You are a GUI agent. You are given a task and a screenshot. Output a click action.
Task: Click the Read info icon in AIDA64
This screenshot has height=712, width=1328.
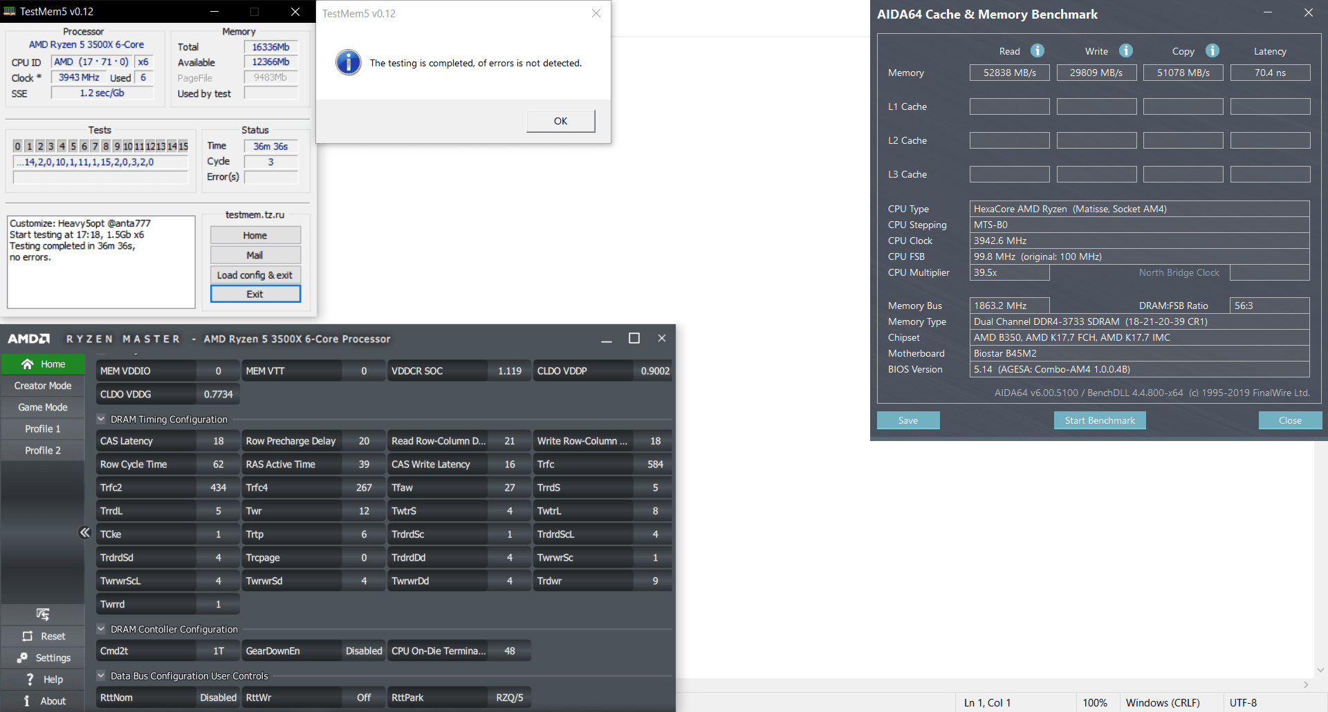pos(1037,50)
